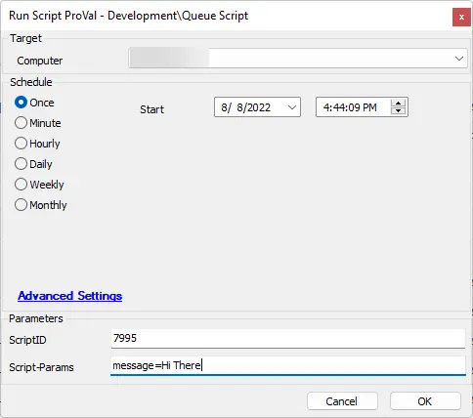Open the Start date picker dropdown arrow
This screenshot has height=418, width=473.
tap(292, 107)
